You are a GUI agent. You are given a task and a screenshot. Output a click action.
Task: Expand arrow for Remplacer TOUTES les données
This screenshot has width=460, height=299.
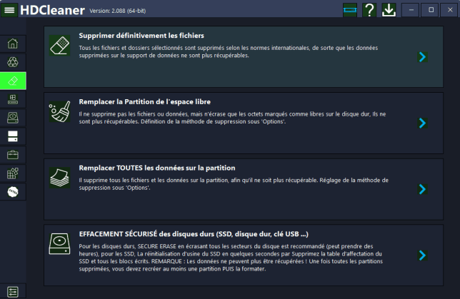point(422,189)
